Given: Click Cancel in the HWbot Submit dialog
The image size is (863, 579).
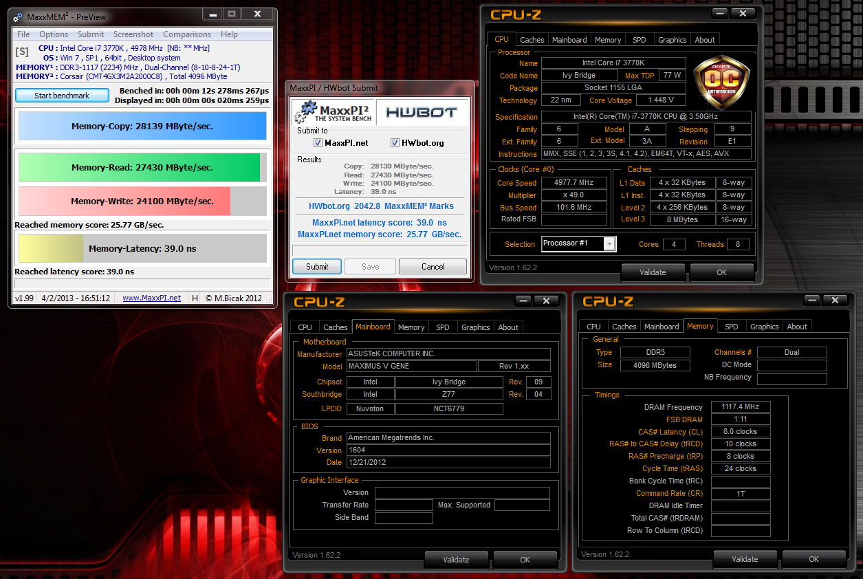Looking at the screenshot, I should pos(433,267).
